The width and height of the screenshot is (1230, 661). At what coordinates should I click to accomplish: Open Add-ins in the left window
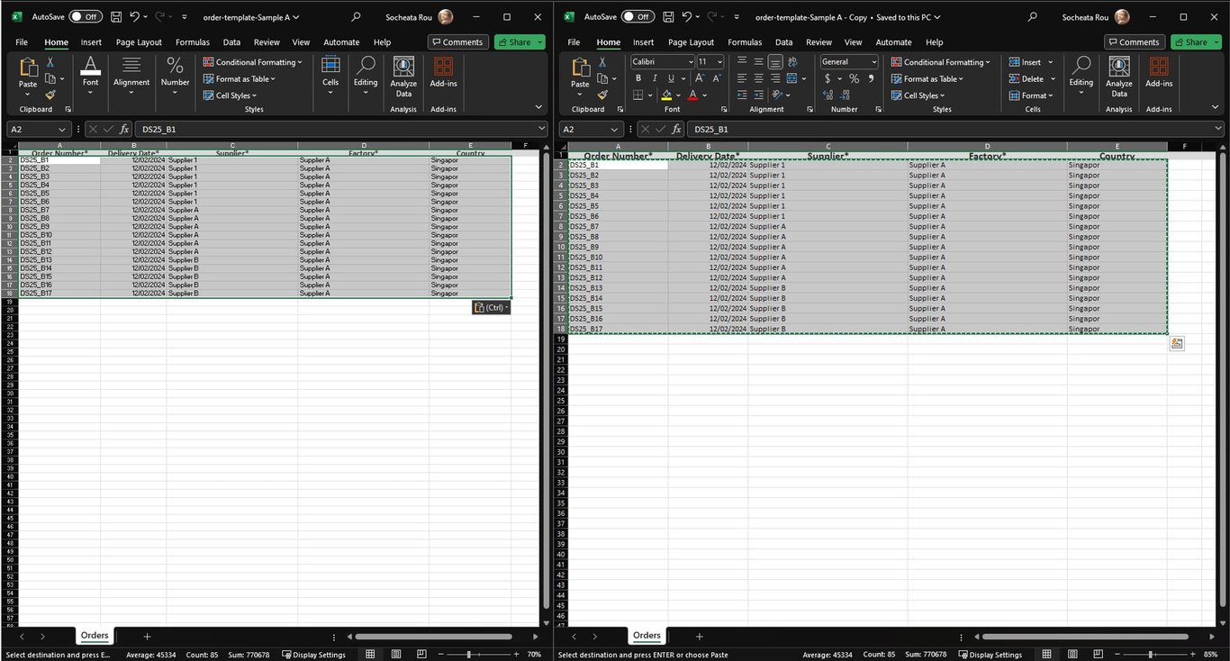[443, 72]
